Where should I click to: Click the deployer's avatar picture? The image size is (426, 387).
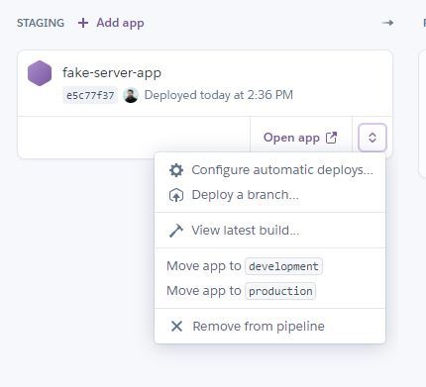click(x=131, y=95)
